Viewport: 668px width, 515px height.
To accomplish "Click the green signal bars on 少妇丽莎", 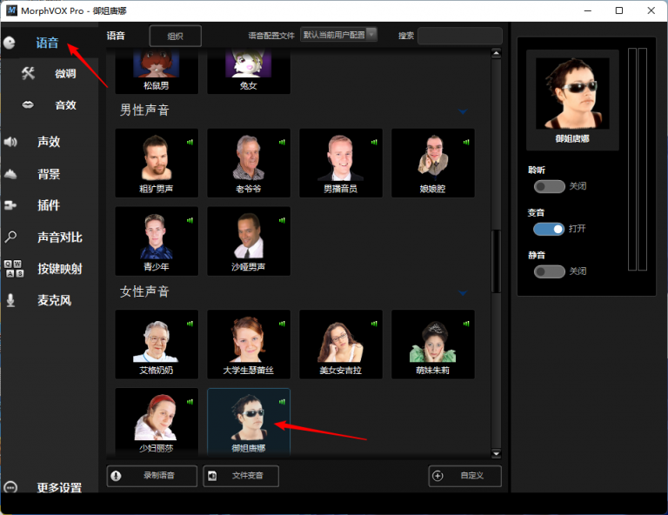I will click(x=190, y=402).
